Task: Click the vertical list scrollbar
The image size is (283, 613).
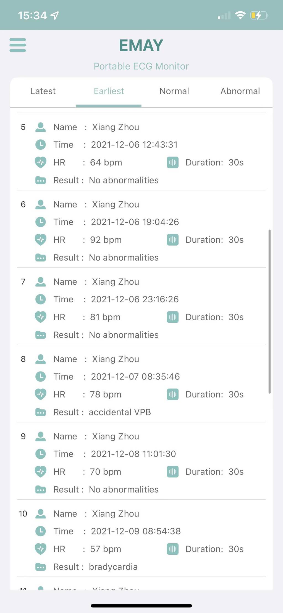Action: pyautogui.click(x=269, y=311)
